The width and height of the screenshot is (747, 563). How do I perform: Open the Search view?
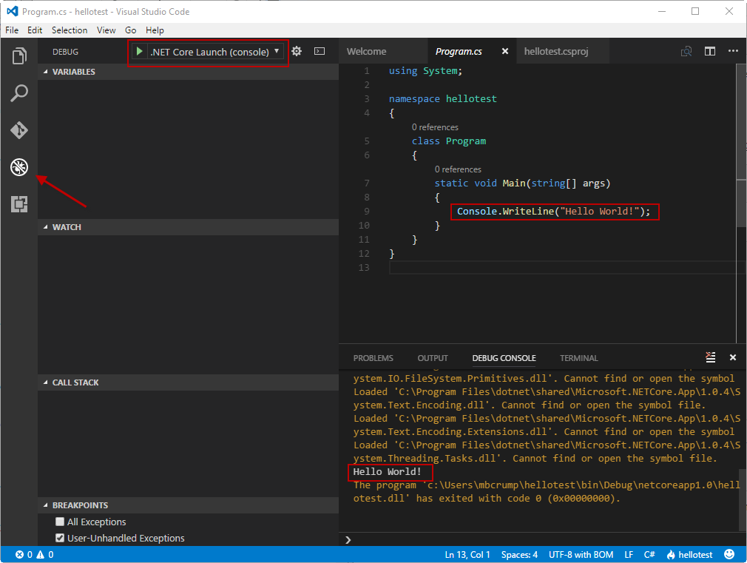click(19, 93)
